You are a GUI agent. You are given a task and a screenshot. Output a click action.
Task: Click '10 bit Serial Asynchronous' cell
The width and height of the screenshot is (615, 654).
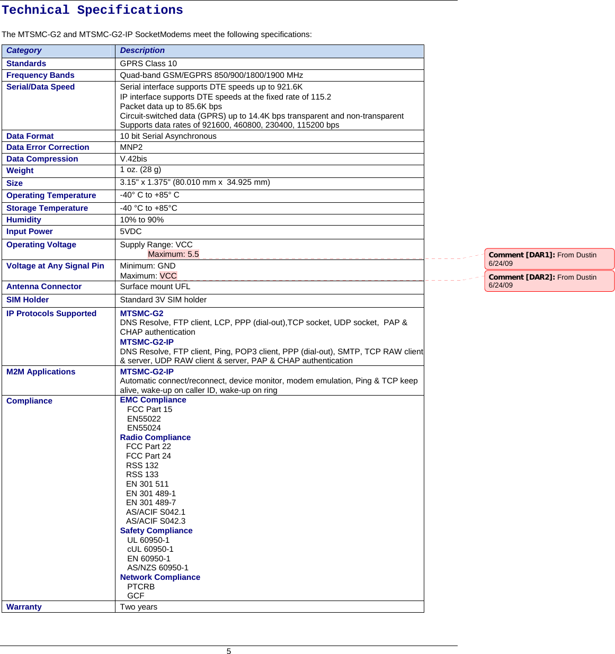click(168, 136)
